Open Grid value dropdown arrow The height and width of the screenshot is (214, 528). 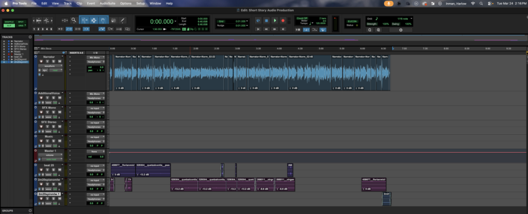pos(247,21)
